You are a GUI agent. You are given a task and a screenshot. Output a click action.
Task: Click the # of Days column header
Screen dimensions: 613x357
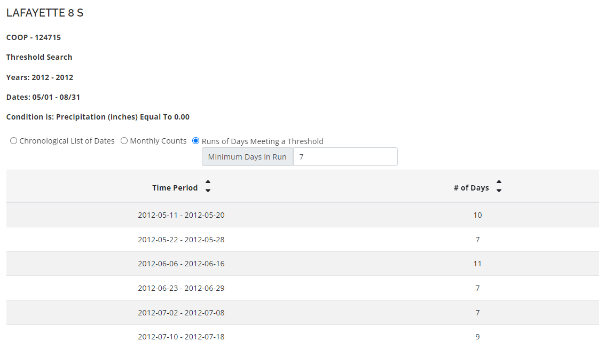471,188
